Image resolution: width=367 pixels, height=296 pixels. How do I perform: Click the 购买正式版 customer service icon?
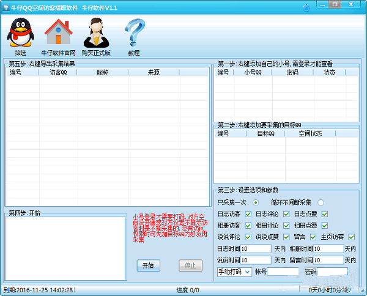[x=96, y=33]
